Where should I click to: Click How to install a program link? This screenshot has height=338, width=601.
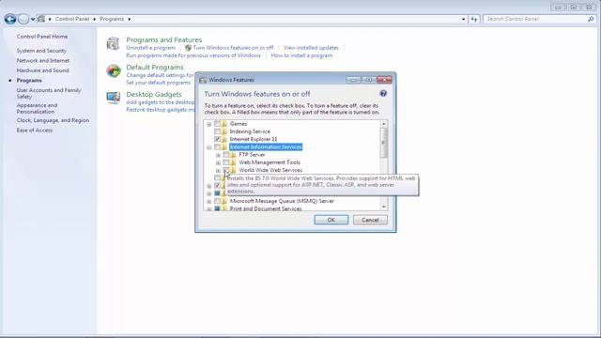tap(301, 55)
